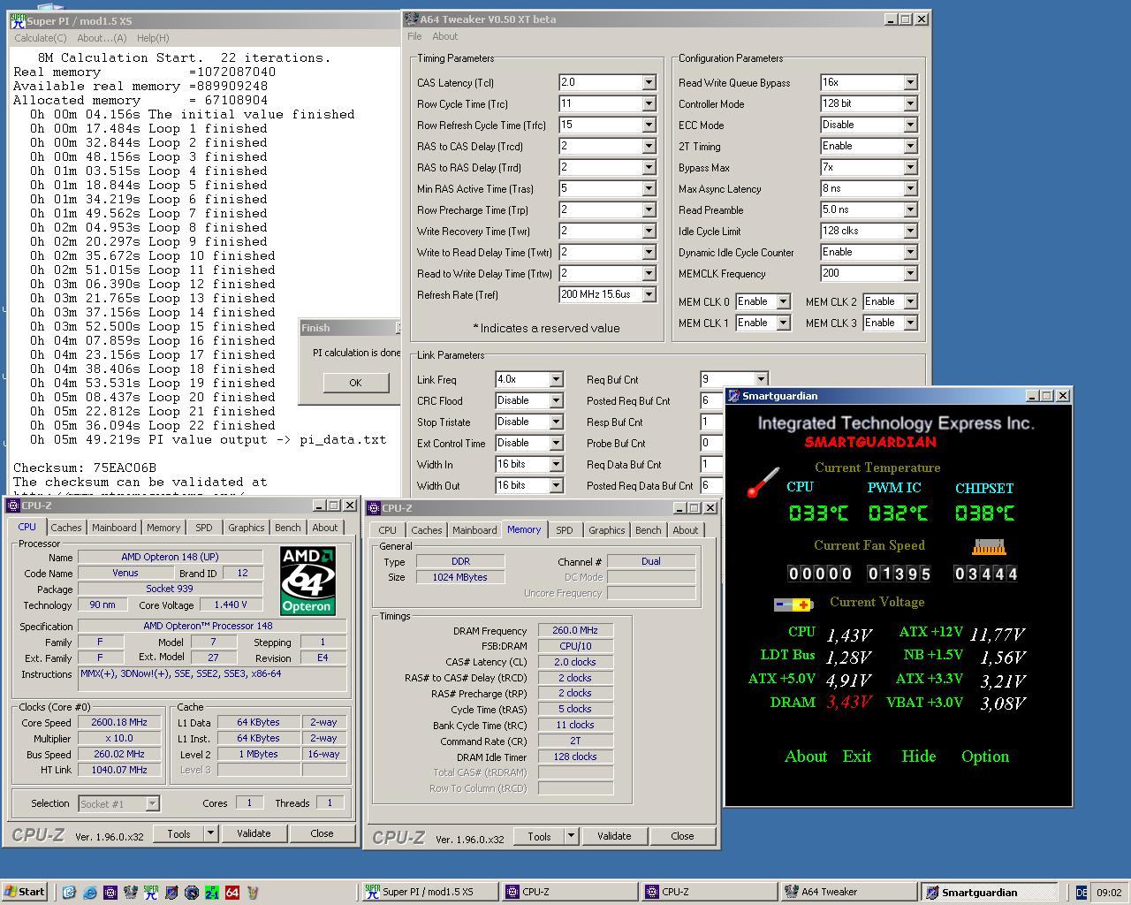Switch to the Mainboard tab in the CPU-Z CPU window
The width and height of the screenshot is (1131, 905).
(114, 528)
